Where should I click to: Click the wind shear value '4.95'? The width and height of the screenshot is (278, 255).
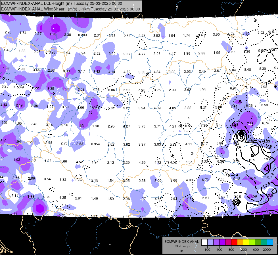tap(142, 90)
